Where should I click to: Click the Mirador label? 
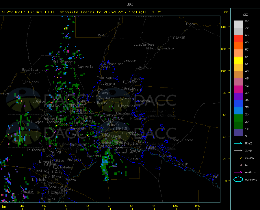coord(133,158)
